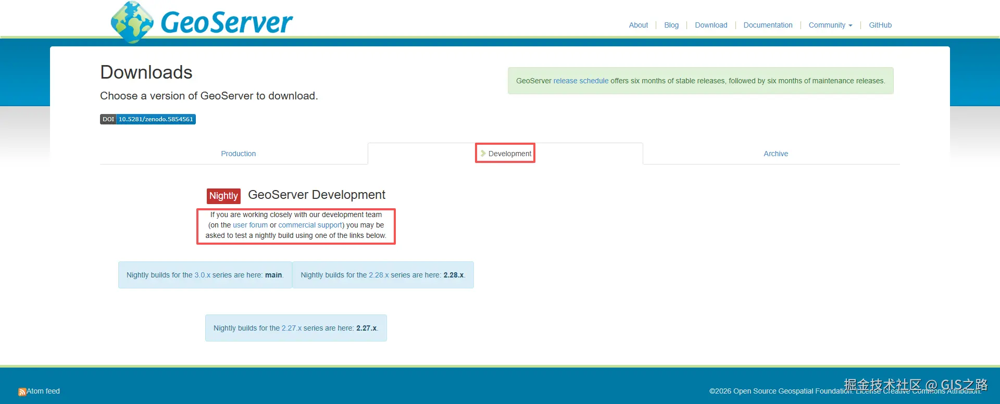
Task: Follow the commercial support link
Action: pos(310,225)
